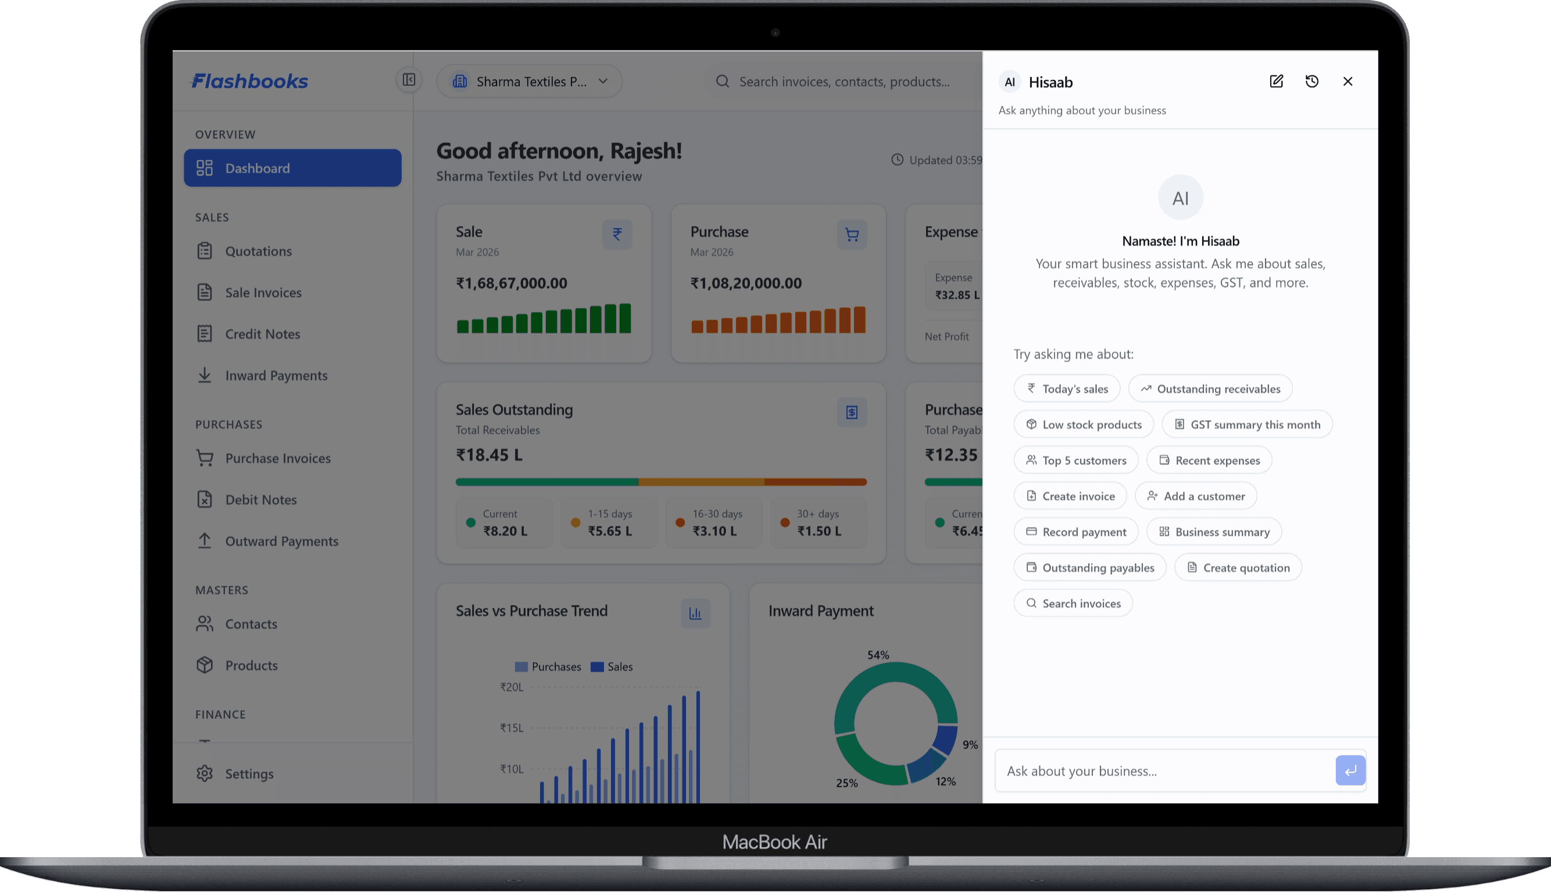Open the Sharma Textiles company dropdown
1551x892 pixels.
point(529,81)
